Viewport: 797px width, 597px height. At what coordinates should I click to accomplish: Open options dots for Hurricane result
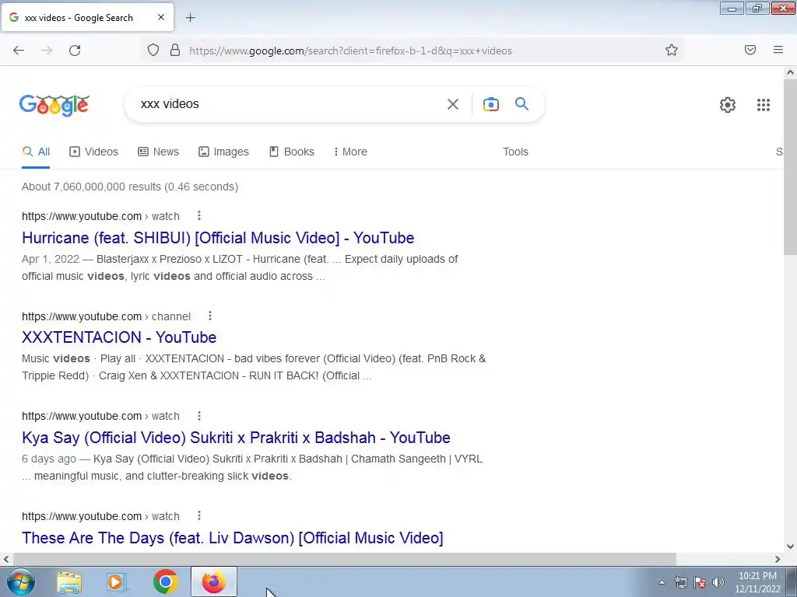[x=199, y=216]
